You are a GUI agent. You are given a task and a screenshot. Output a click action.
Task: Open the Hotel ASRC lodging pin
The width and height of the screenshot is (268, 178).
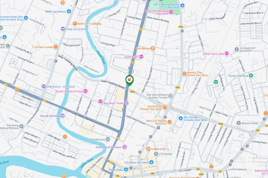click(x=141, y=57)
